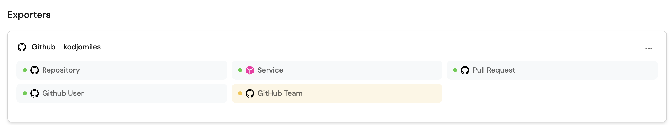Click the yellow status dot for GitHub Team

240,93
